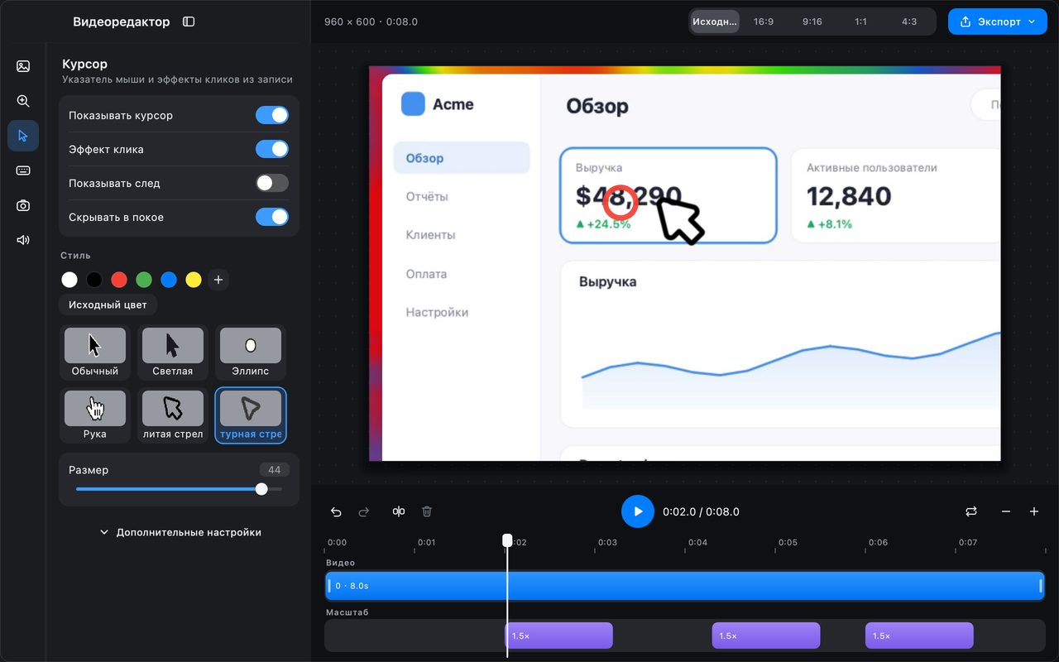The image size is (1059, 662).
Task: Disable the Эффект клика switch
Action: click(272, 149)
